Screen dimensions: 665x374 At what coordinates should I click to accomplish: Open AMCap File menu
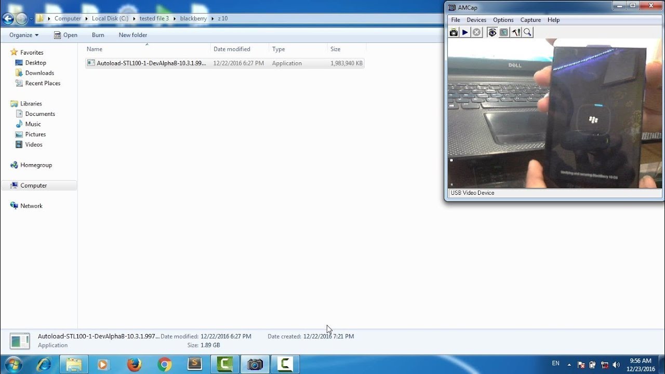coord(456,20)
